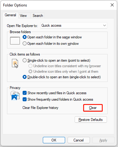This screenshot has width=118, height=147.
Task: Click the click-items pointer document icon
Action: click(x=15, y=64)
